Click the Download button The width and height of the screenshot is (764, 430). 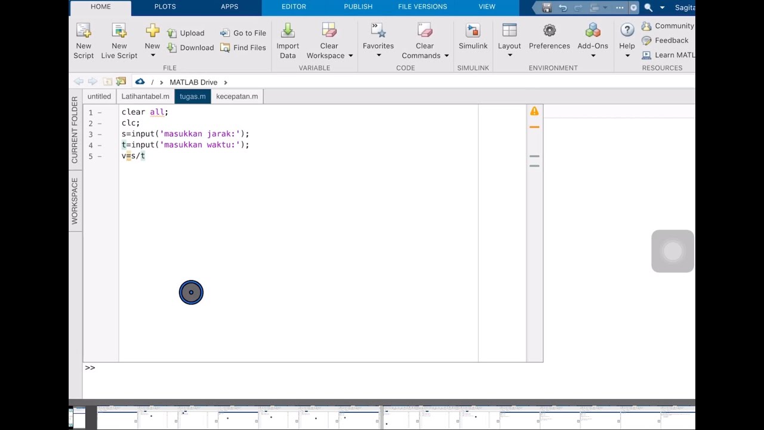coord(190,48)
